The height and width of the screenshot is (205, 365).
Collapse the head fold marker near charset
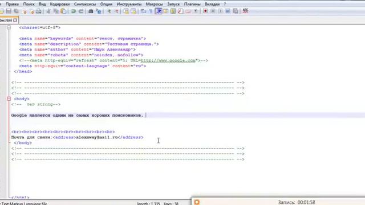(9, 27)
